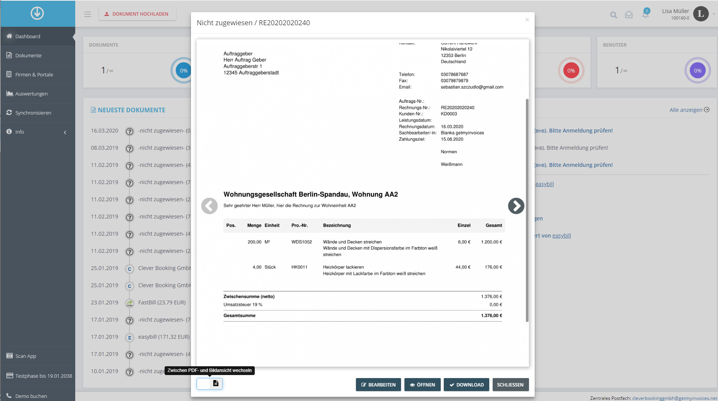The image size is (718, 401).
Task: Click the cleverbookinggmbh email link
Action: point(674,398)
